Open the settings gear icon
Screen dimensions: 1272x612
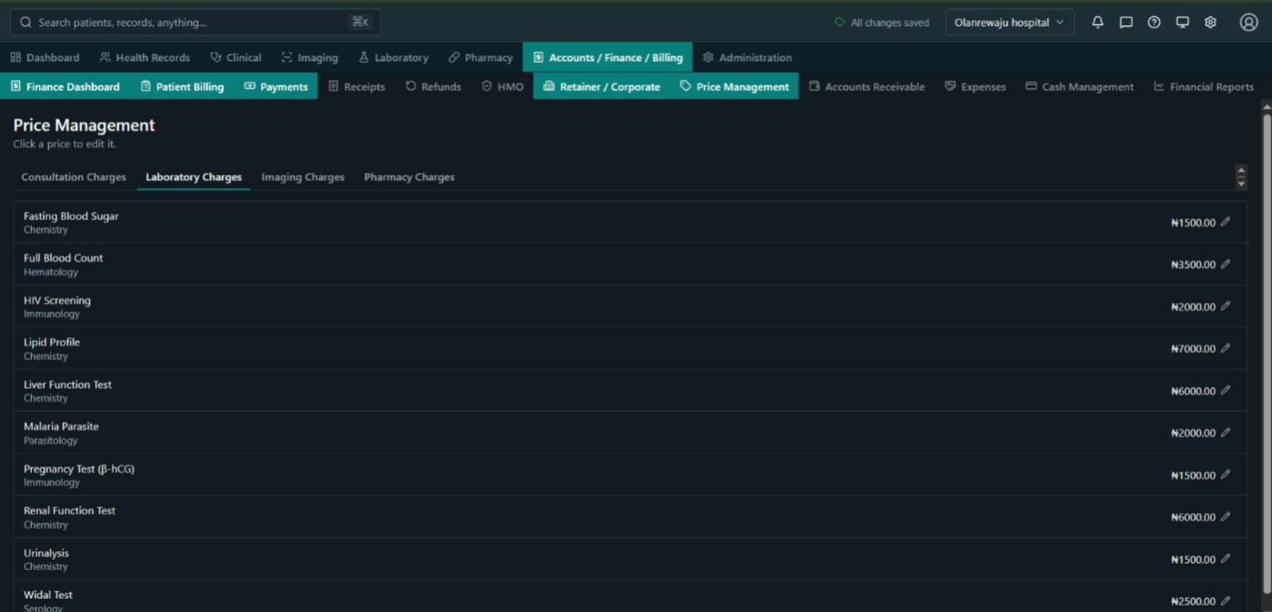(x=1211, y=22)
